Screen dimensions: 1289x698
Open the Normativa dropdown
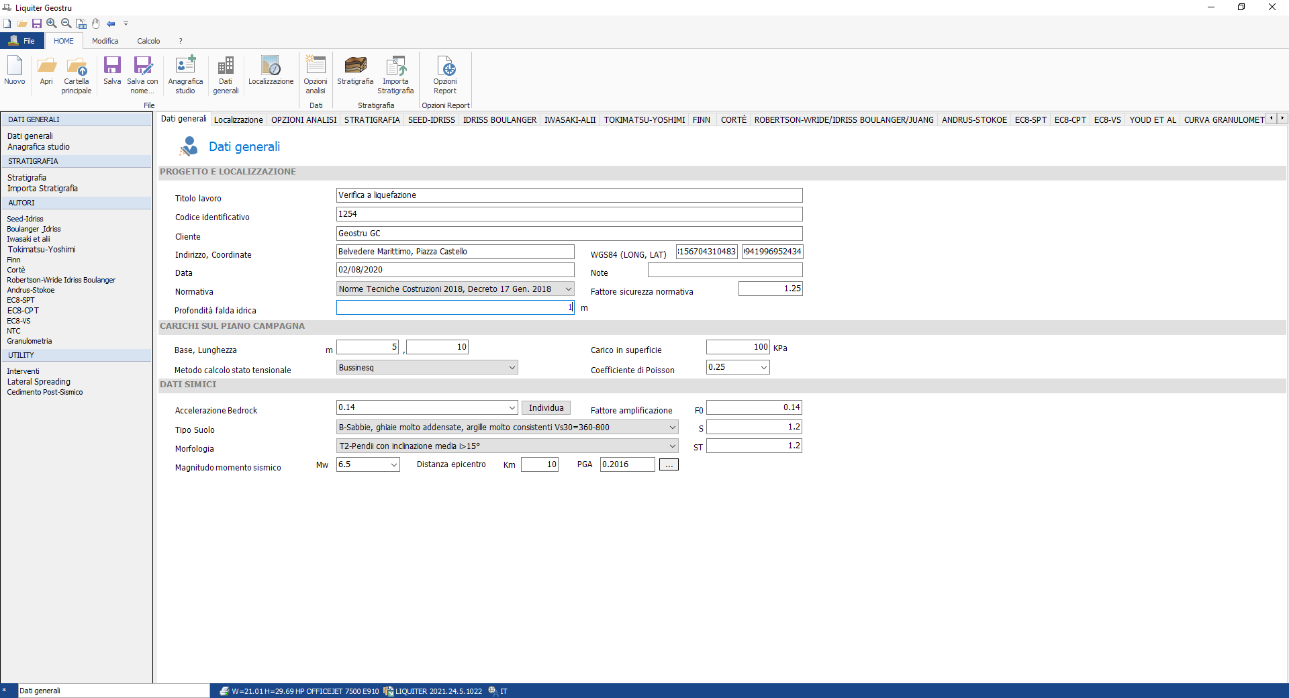(568, 289)
